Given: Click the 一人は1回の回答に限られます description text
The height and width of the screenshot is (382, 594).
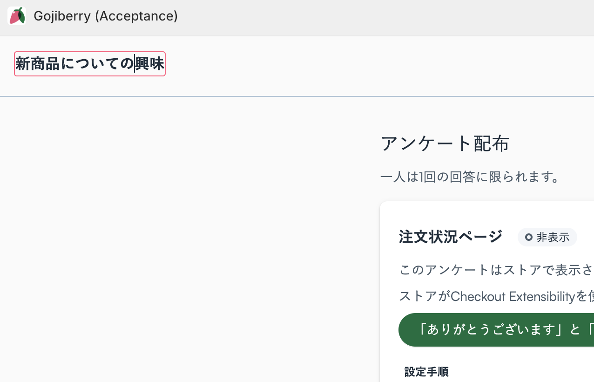Looking at the screenshot, I should pyautogui.click(x=470, y=177).
